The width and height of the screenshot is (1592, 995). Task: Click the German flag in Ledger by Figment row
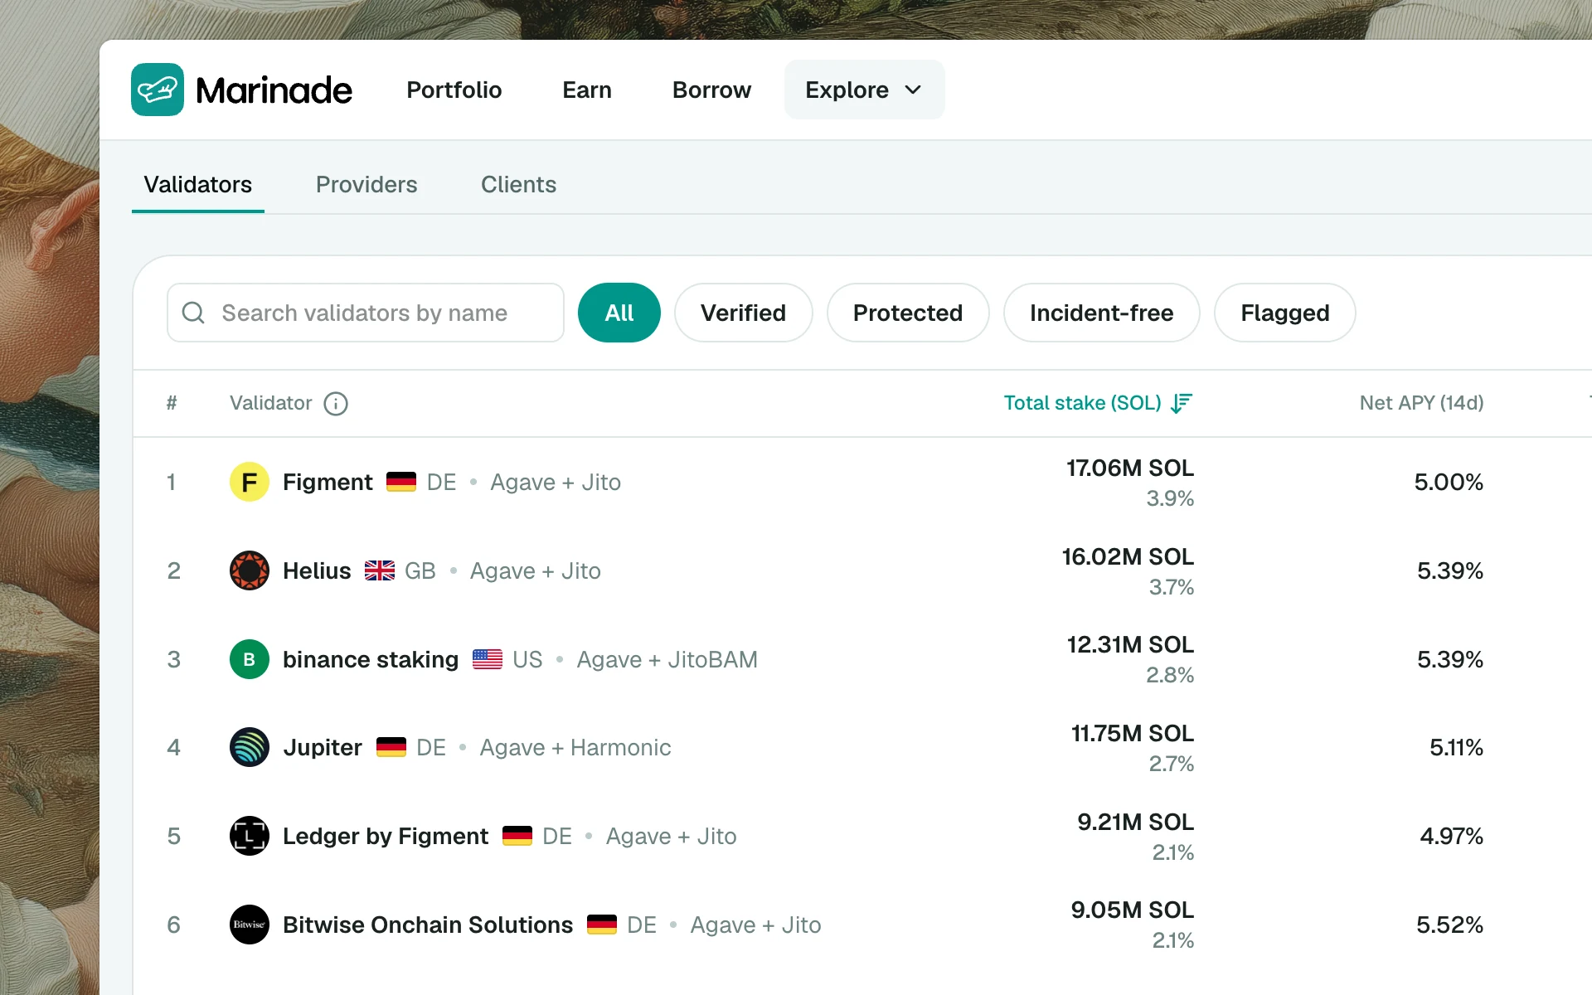click(x=517, y=836)
